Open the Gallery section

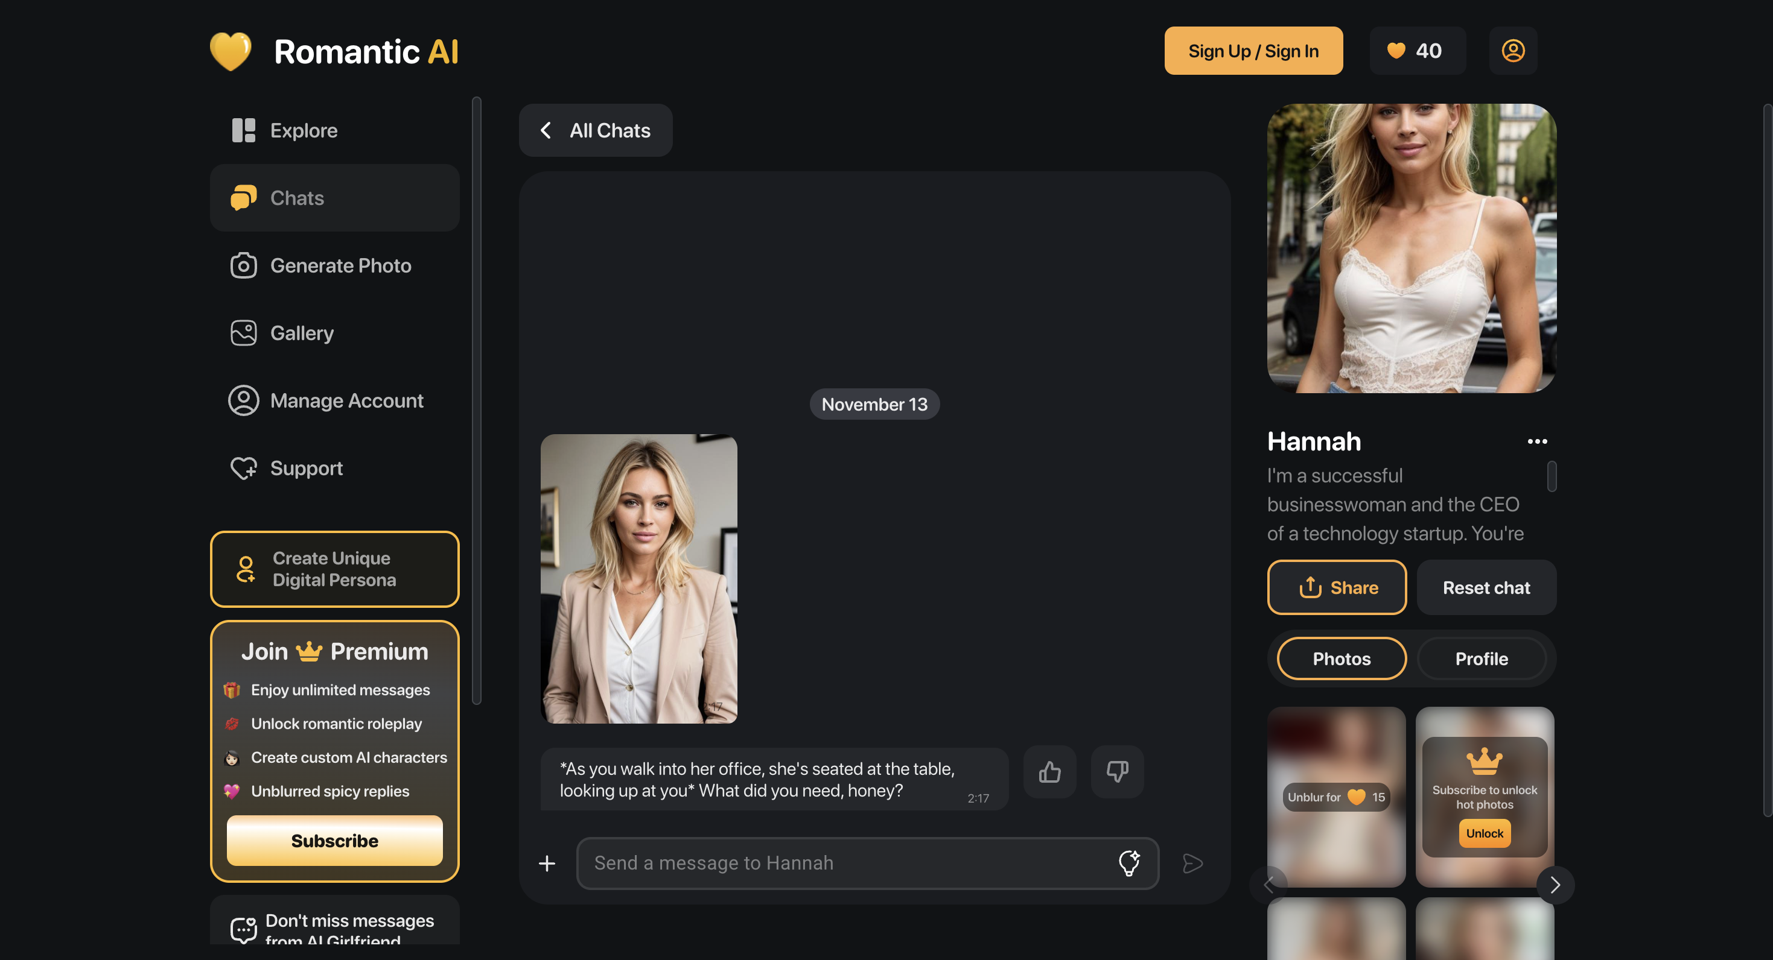point(243,332)
